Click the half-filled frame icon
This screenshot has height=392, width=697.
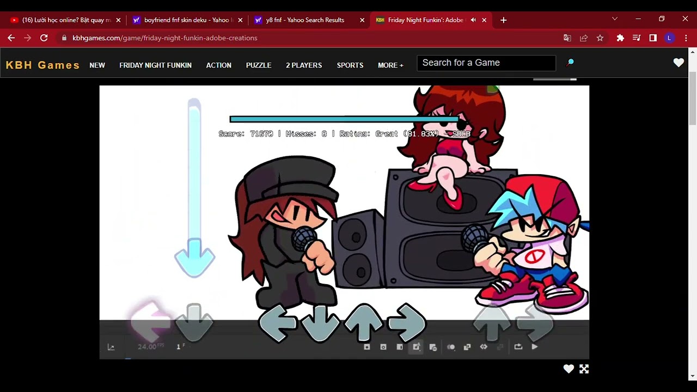400,347
